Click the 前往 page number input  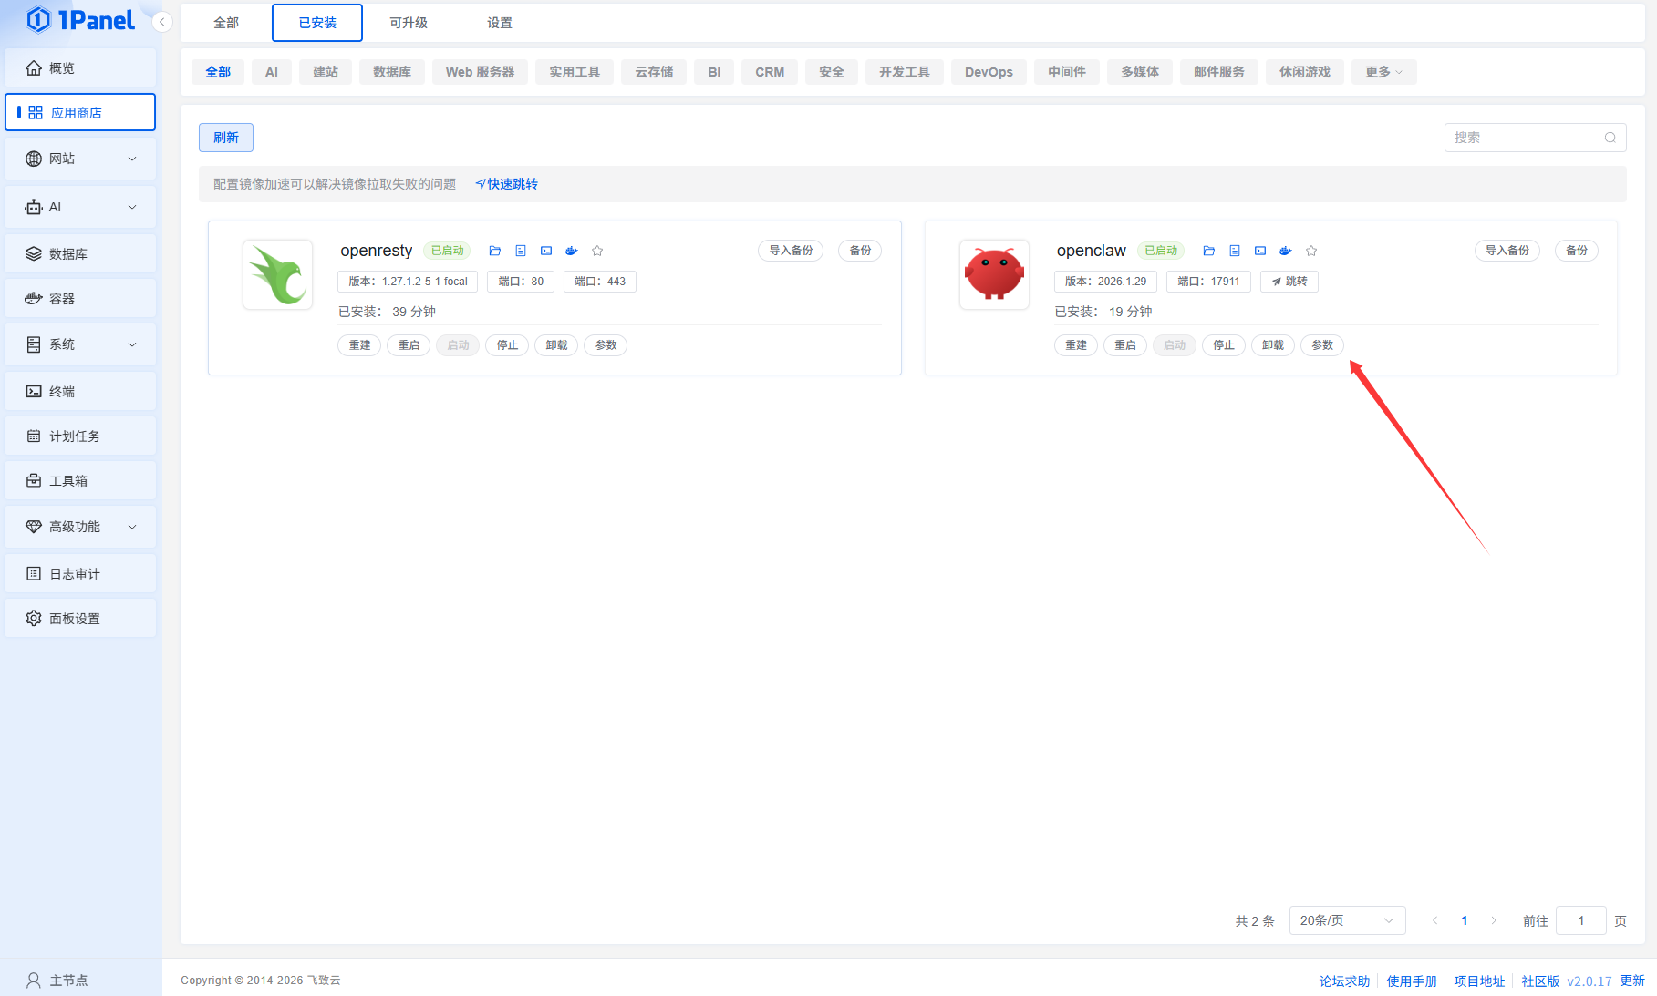click(1580, 920)
